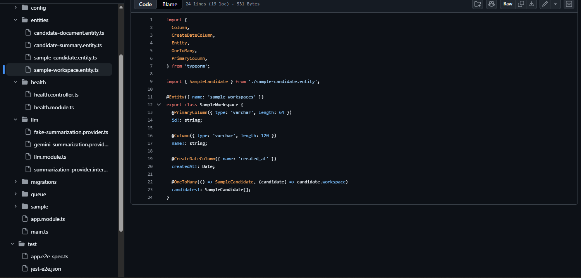
Task: Open fake-summarization.provider.ts file
Action: tap(71, 132)
